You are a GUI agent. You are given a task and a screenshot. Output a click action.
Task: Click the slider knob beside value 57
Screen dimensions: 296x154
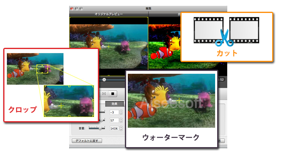(101, 120)
